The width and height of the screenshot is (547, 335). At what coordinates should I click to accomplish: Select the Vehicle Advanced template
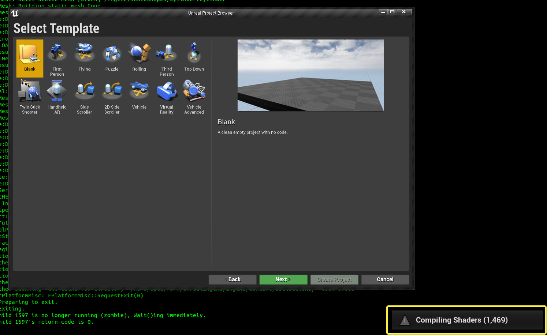point(194,95)
